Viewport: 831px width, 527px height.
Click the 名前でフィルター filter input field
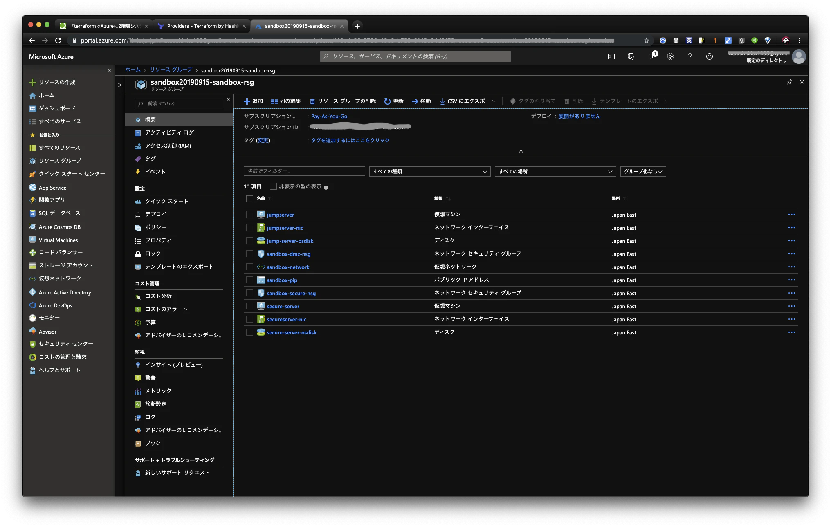[304, 171]
